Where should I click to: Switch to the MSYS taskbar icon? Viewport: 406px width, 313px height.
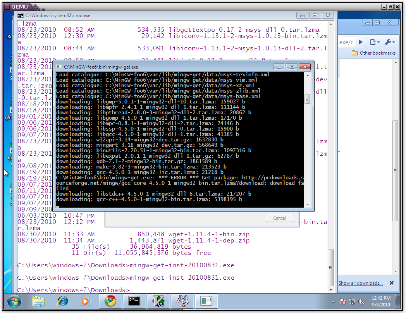click(x=182, y=301)
